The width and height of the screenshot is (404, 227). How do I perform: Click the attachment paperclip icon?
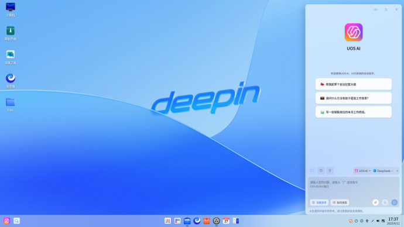tap(375, 202)
